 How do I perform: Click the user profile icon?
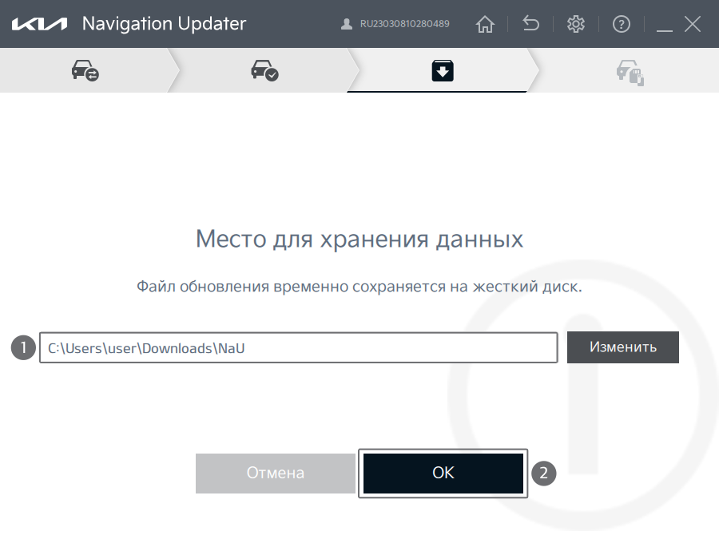point(347,24)
